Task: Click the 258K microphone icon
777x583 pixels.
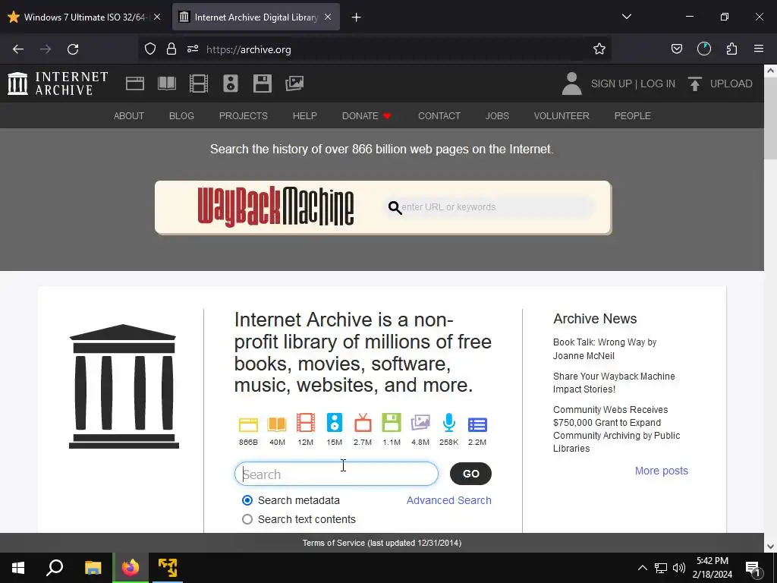Action: click(449, 423)
